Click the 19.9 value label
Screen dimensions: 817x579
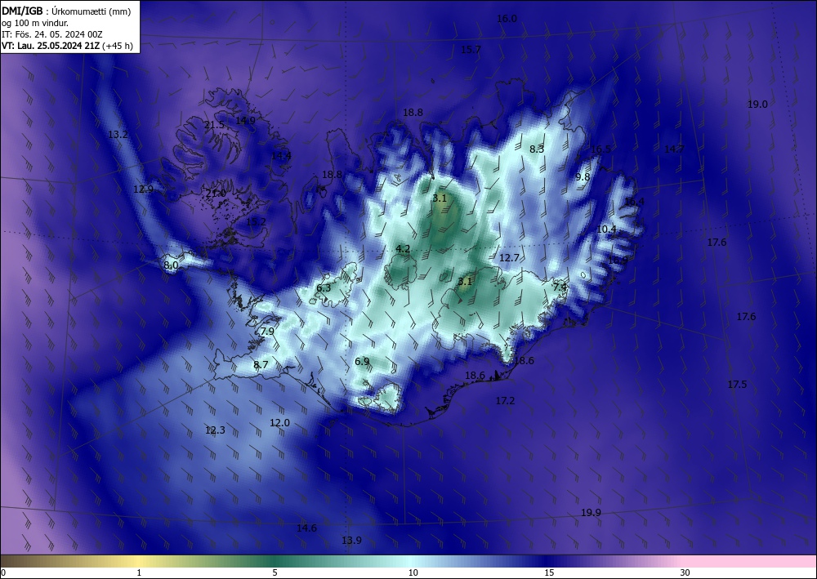click(x=591, y=513)
